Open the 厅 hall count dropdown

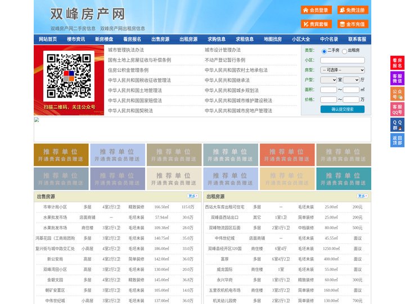tap(351, 80)
